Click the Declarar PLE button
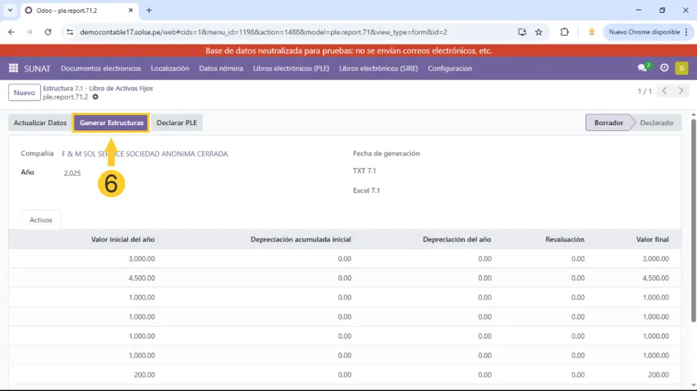Image resolution: width=697 pixels, height=391 pixels. (177, 123)
